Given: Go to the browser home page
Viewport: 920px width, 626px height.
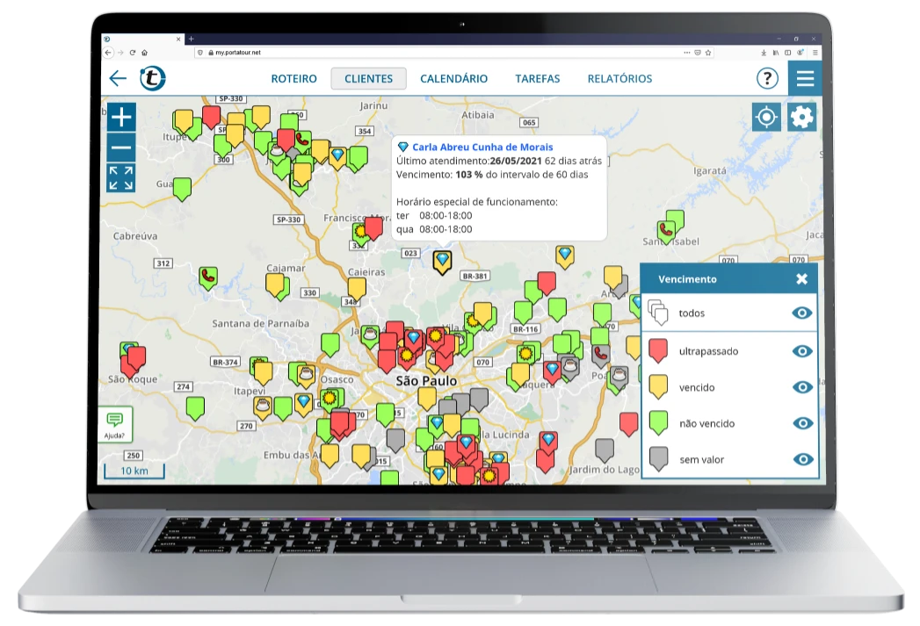Looking at the screenshot, I should [144, 52].
